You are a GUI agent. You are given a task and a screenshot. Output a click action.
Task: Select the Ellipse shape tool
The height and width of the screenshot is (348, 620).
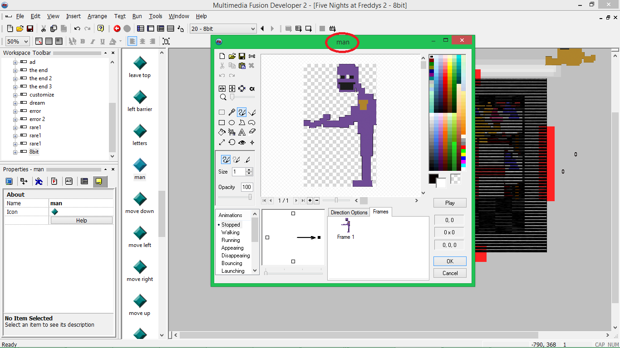coord(232,122)
